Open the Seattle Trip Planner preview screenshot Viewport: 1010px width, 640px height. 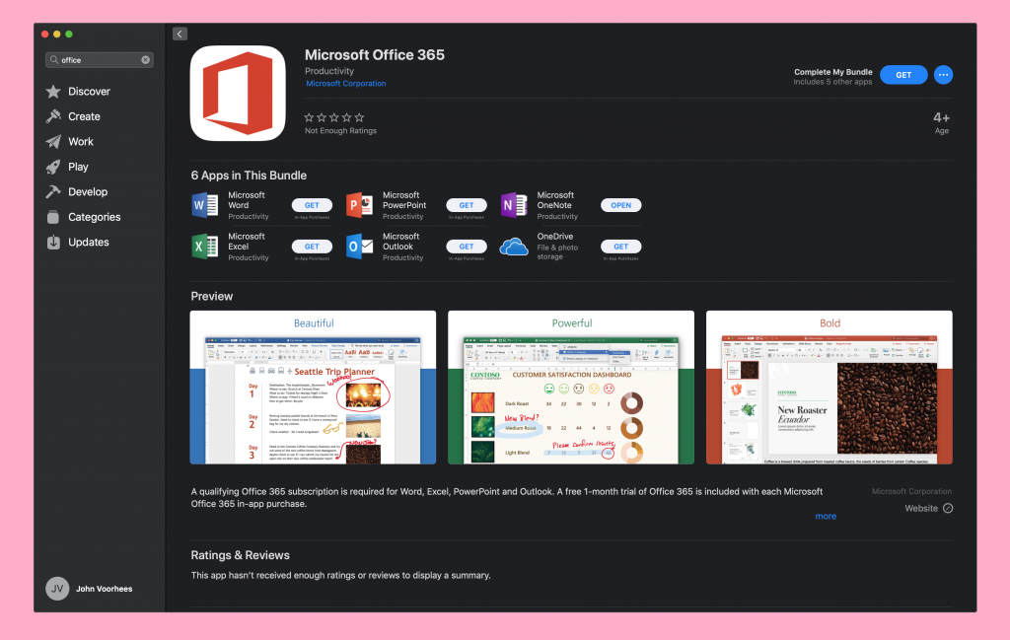click(313, 388)
